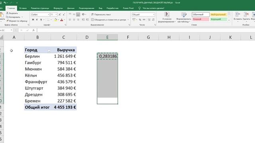Viewport: 255px width, 143px height.
Task: Decrease font size (smaller A)
Action: click(x=64, y=15)
